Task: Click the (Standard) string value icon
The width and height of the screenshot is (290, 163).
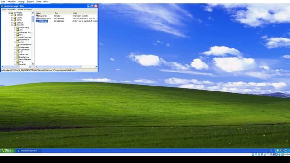Action: point(37,16)
